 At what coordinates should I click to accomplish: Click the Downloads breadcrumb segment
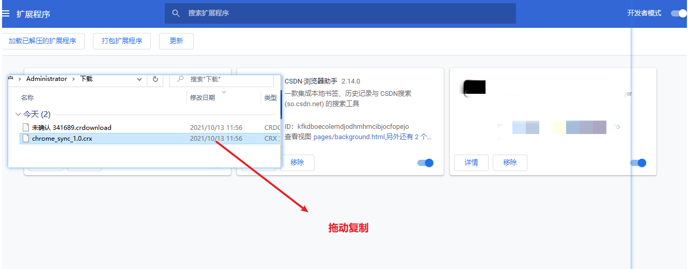tap(86, 79)
